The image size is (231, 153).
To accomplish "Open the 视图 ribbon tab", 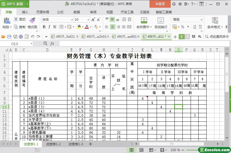I will coord(110,12).
